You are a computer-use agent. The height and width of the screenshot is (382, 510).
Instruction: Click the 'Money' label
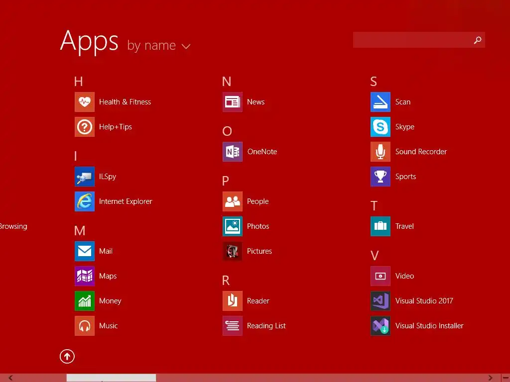tap(110, 301)
